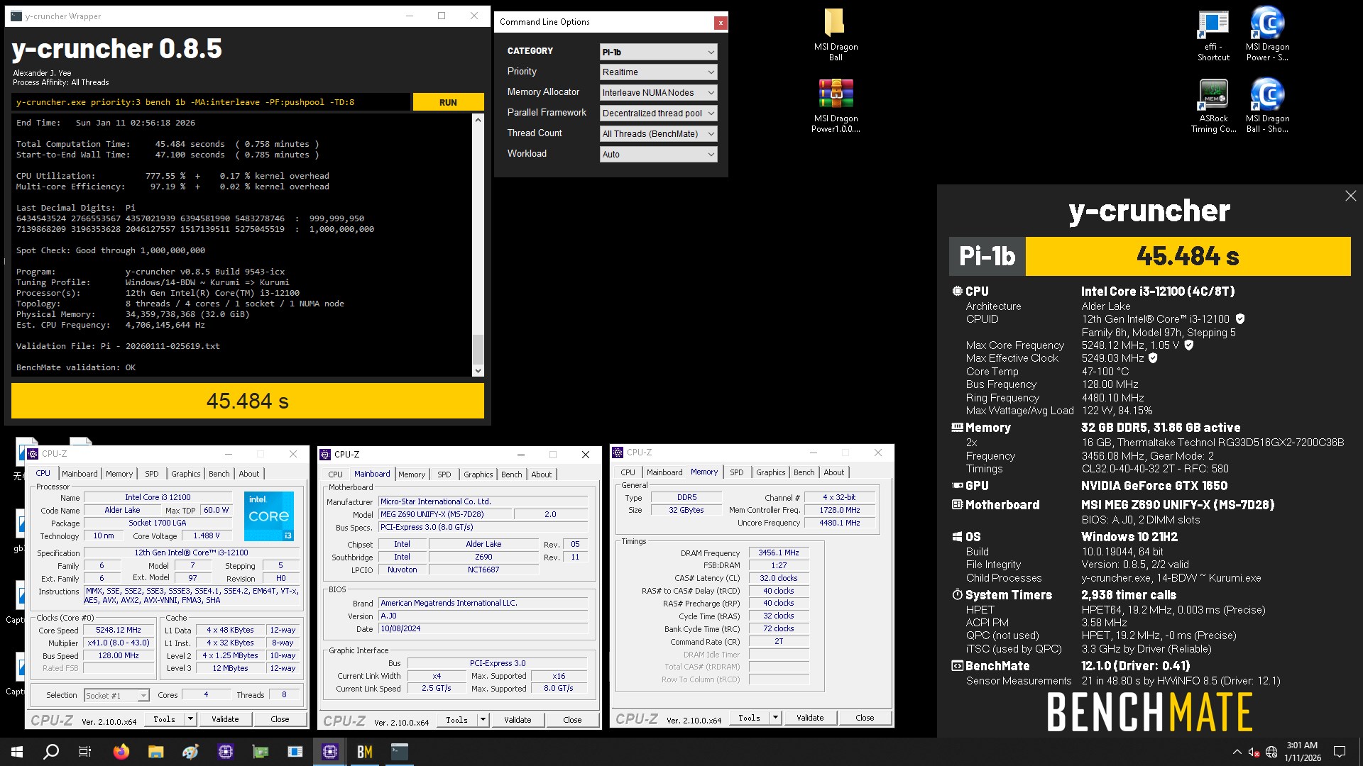Launch Firefox from the taskbar
The width and height of the screenshot is (1363, 766).
[x=121, y=752]
